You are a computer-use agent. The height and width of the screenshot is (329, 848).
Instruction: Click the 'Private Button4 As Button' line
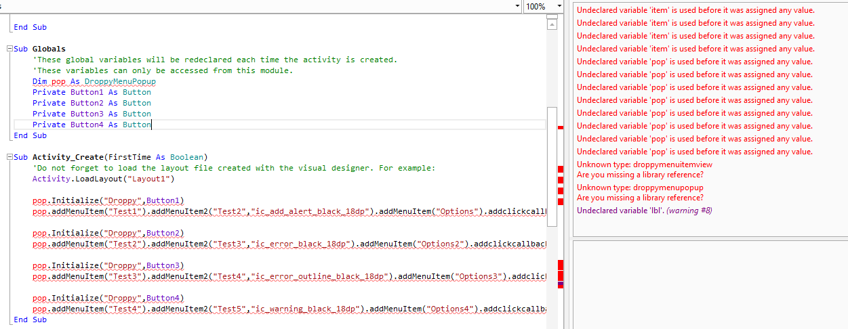pyautogui.click(x=92, y=125)
